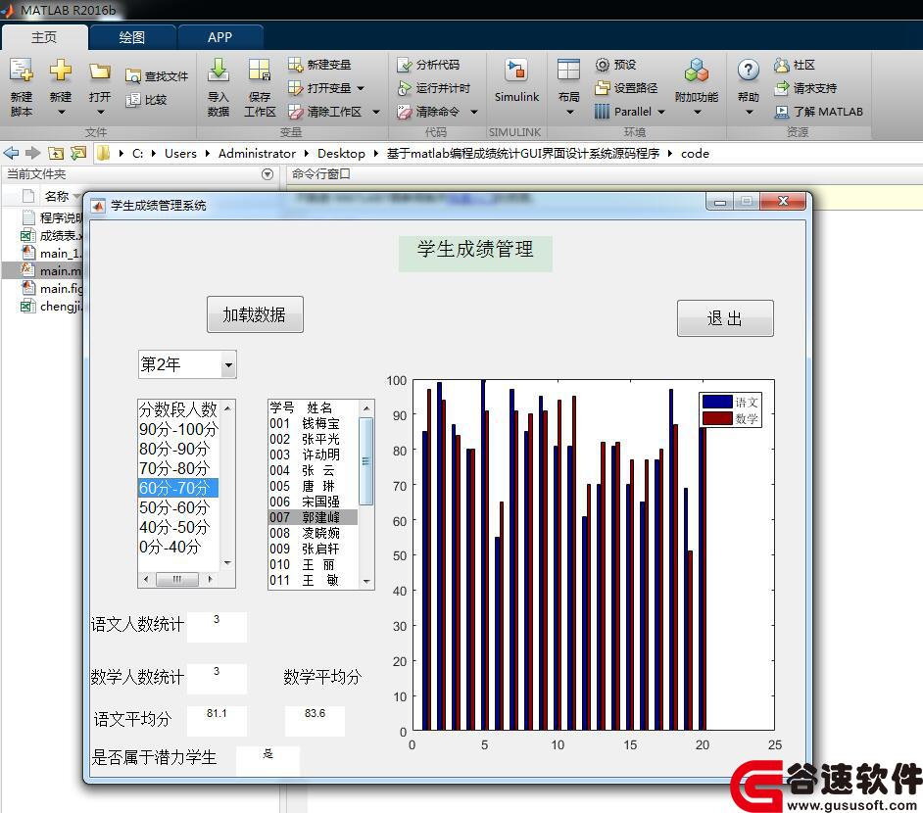Launch Simulink from the toolbar

[x=516, y=81]
